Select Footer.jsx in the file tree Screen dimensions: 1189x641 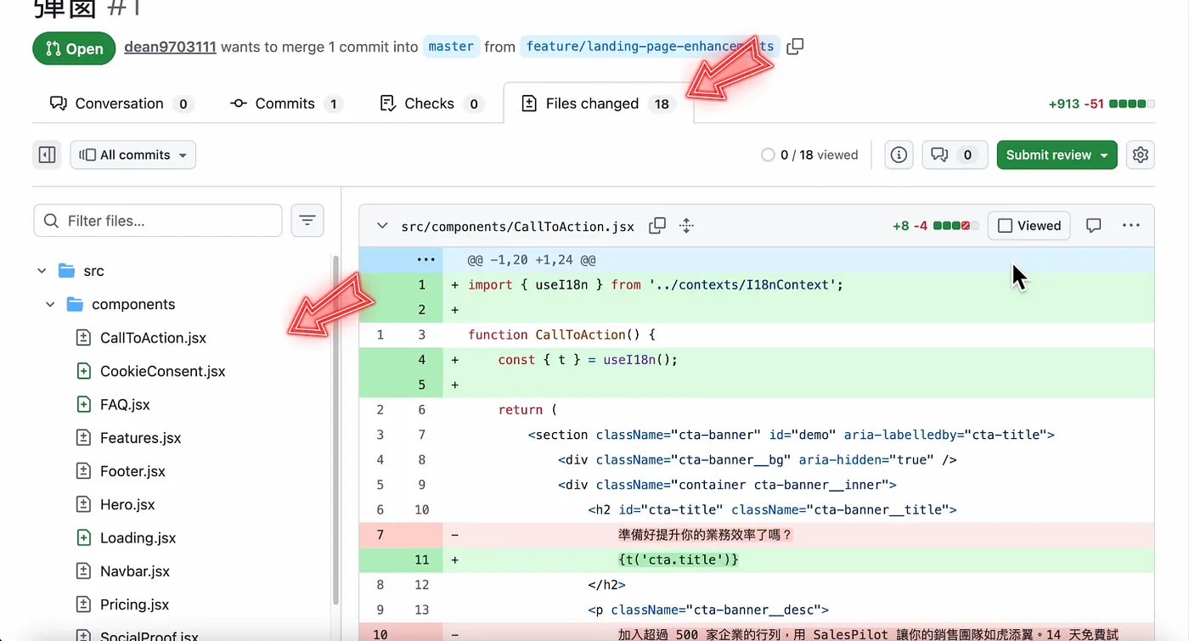pyautogui.click(x=132, y=471)
